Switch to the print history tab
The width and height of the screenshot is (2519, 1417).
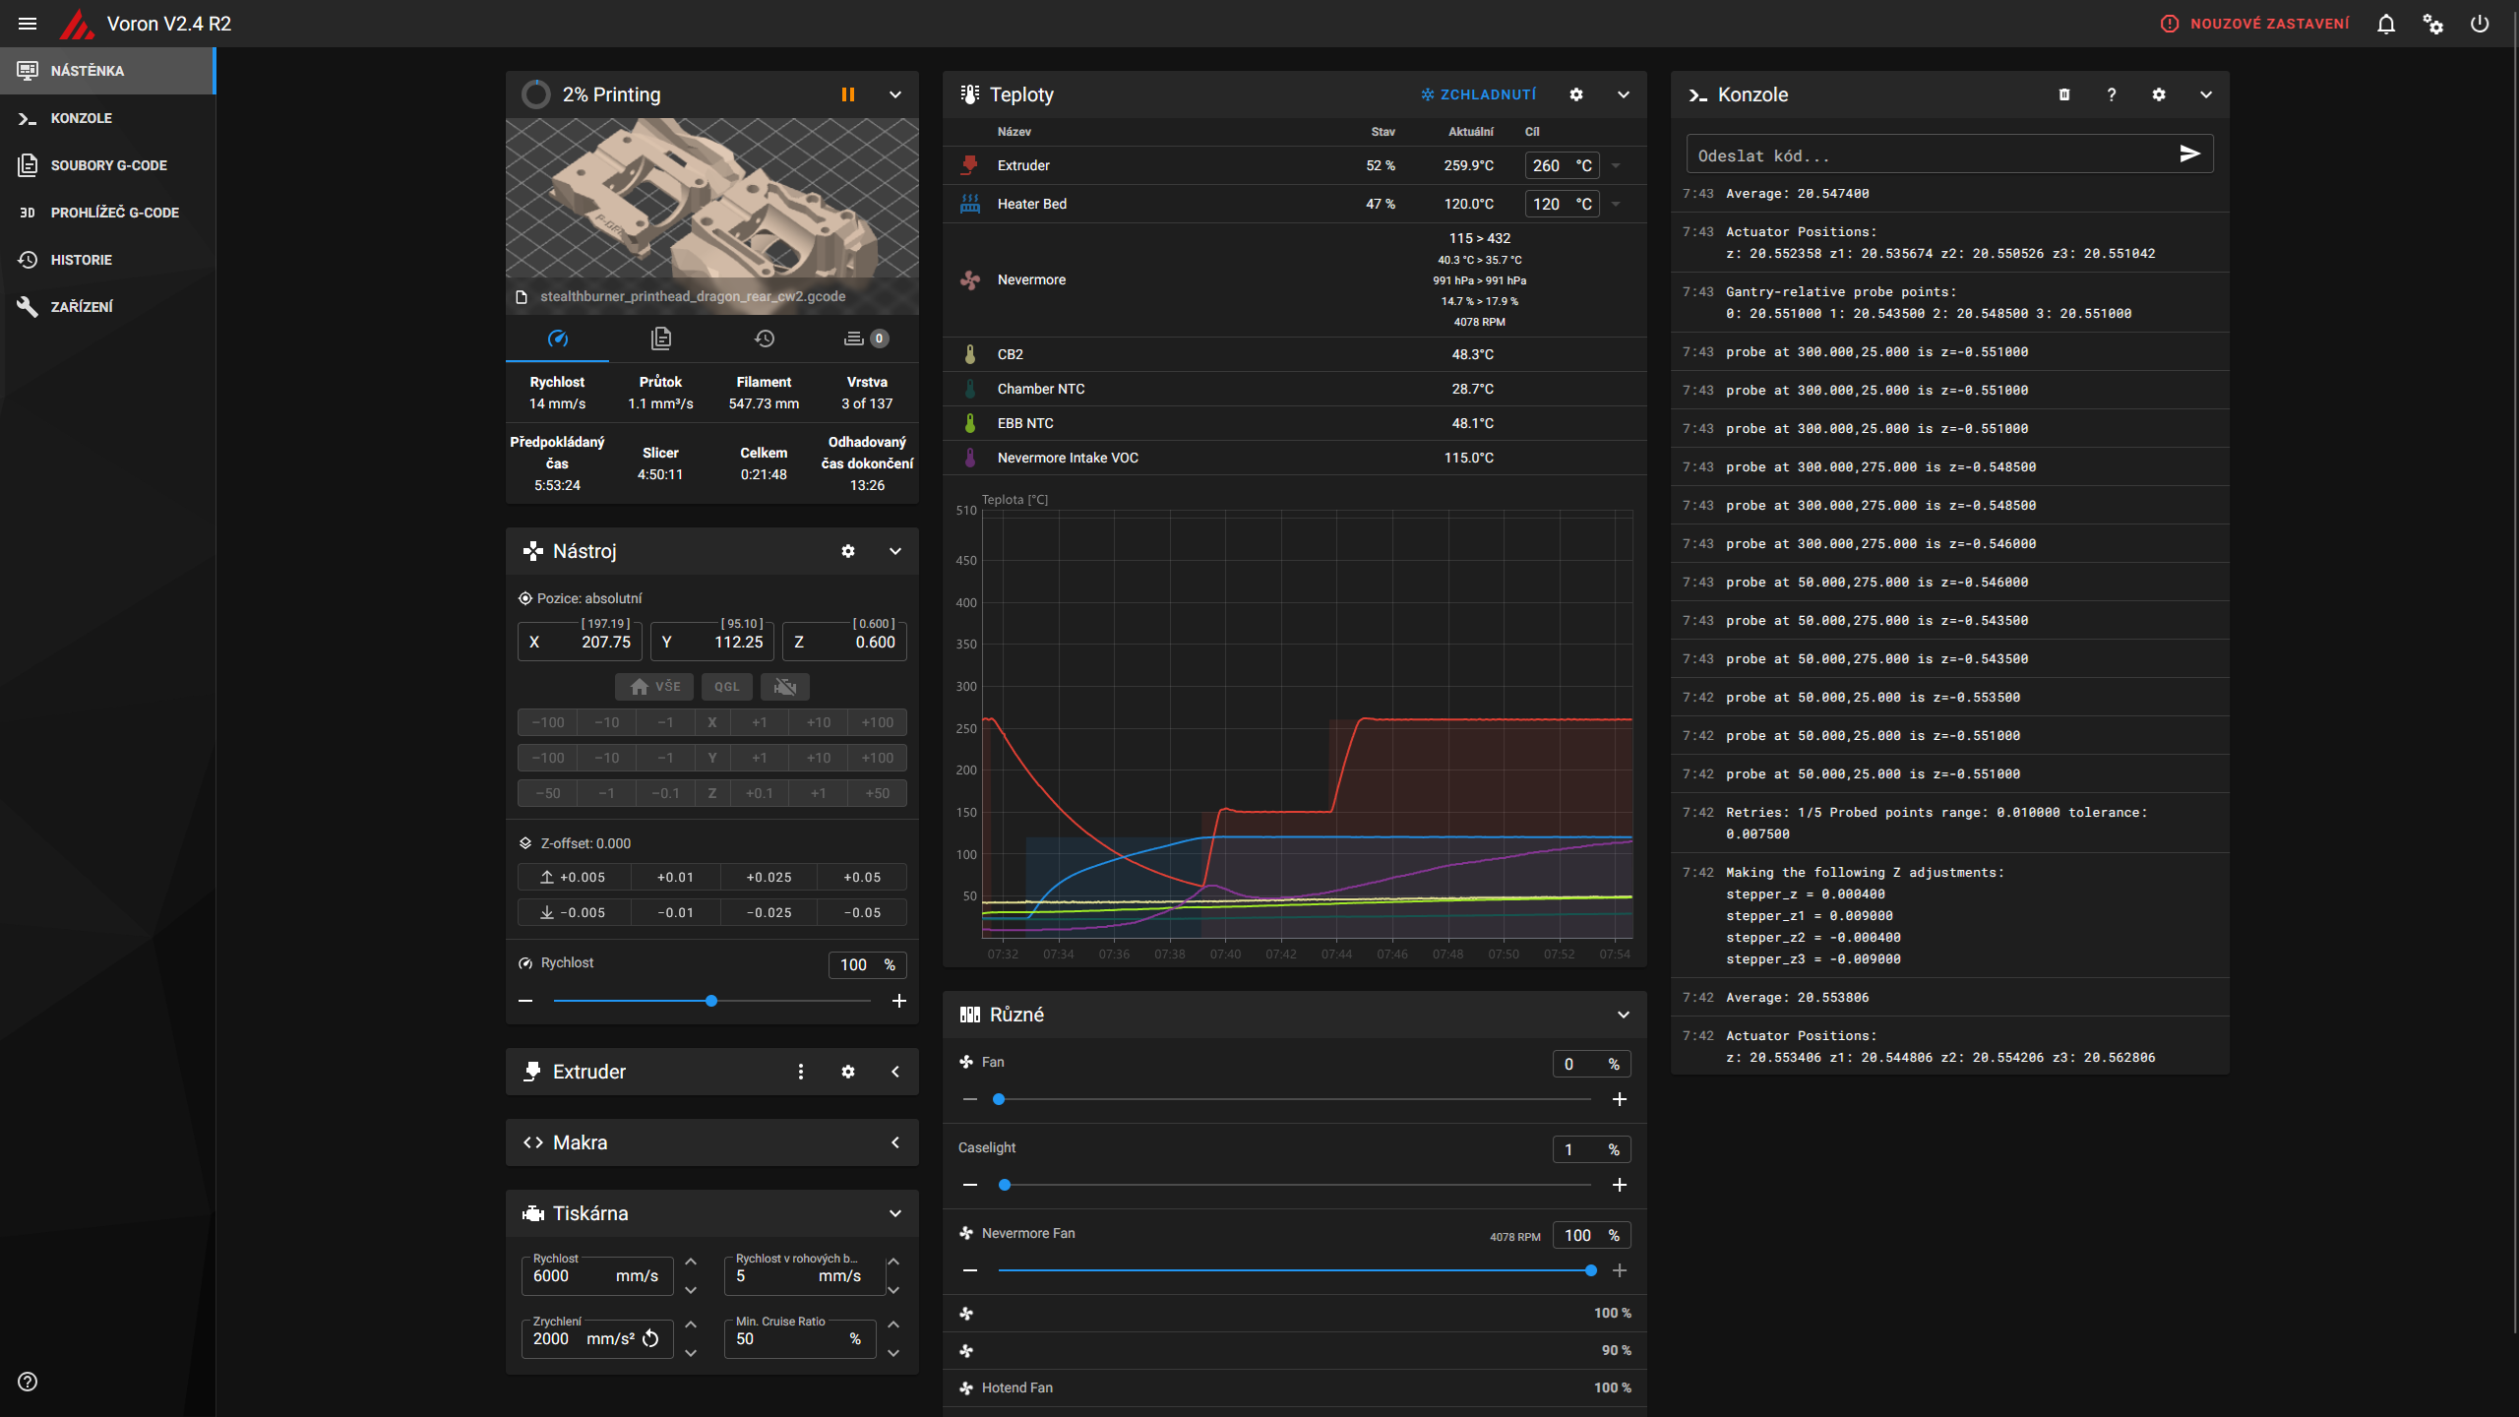pos(764,339)
